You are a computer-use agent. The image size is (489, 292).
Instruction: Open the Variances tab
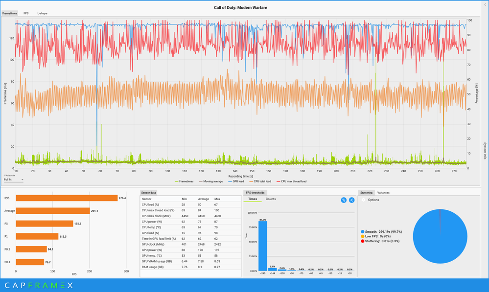pyautogui.click(x=383, y=193)
